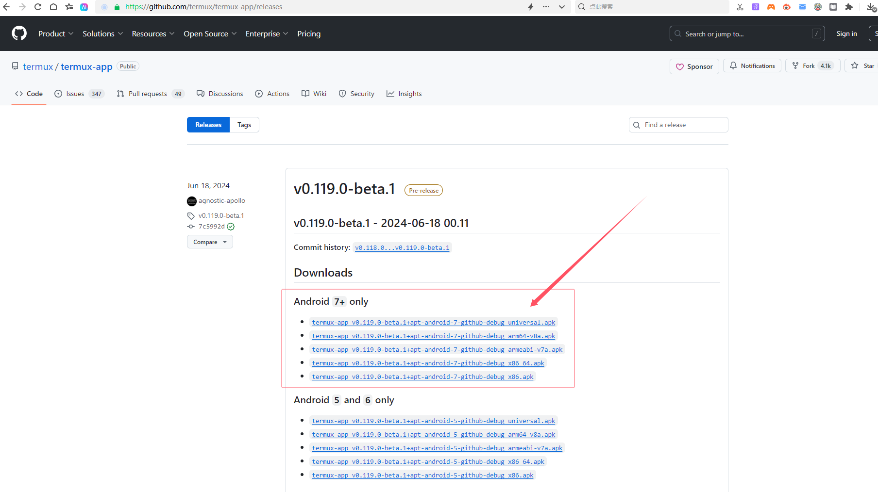Expand the Resources menu
Image resolution: width=878 pixels, height=492 pixels.
(x=153, y=33)
